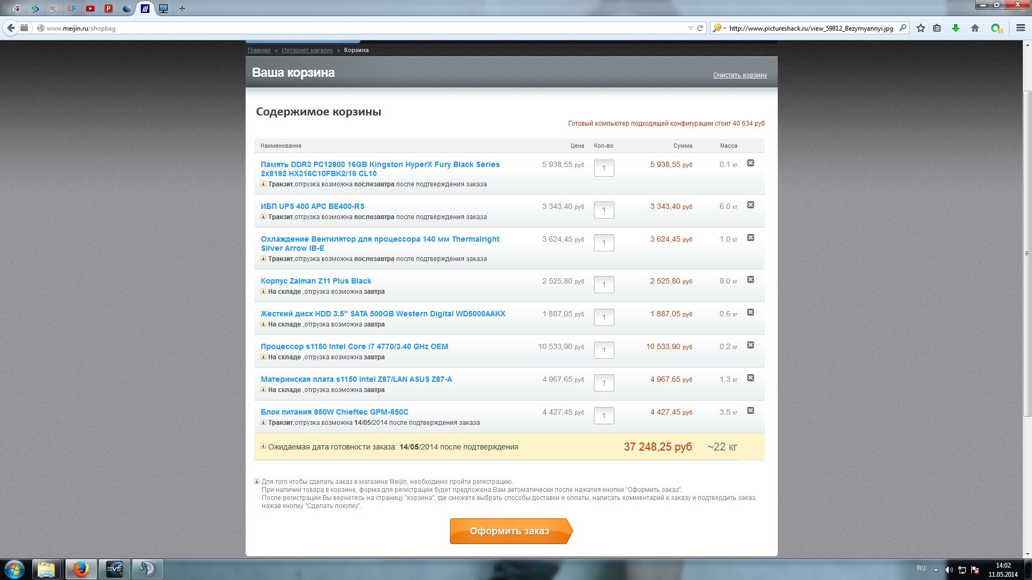Click the tab-groups icon next to the Back button

tap(24, 28)
